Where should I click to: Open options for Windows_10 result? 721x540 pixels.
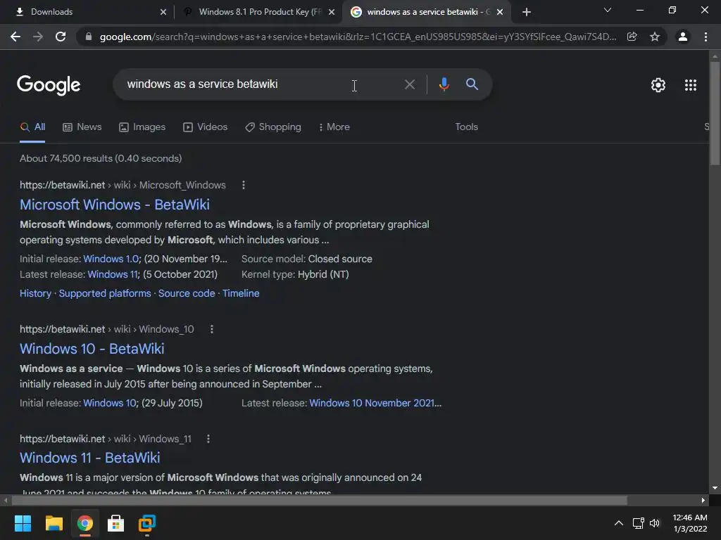(212, 329)
